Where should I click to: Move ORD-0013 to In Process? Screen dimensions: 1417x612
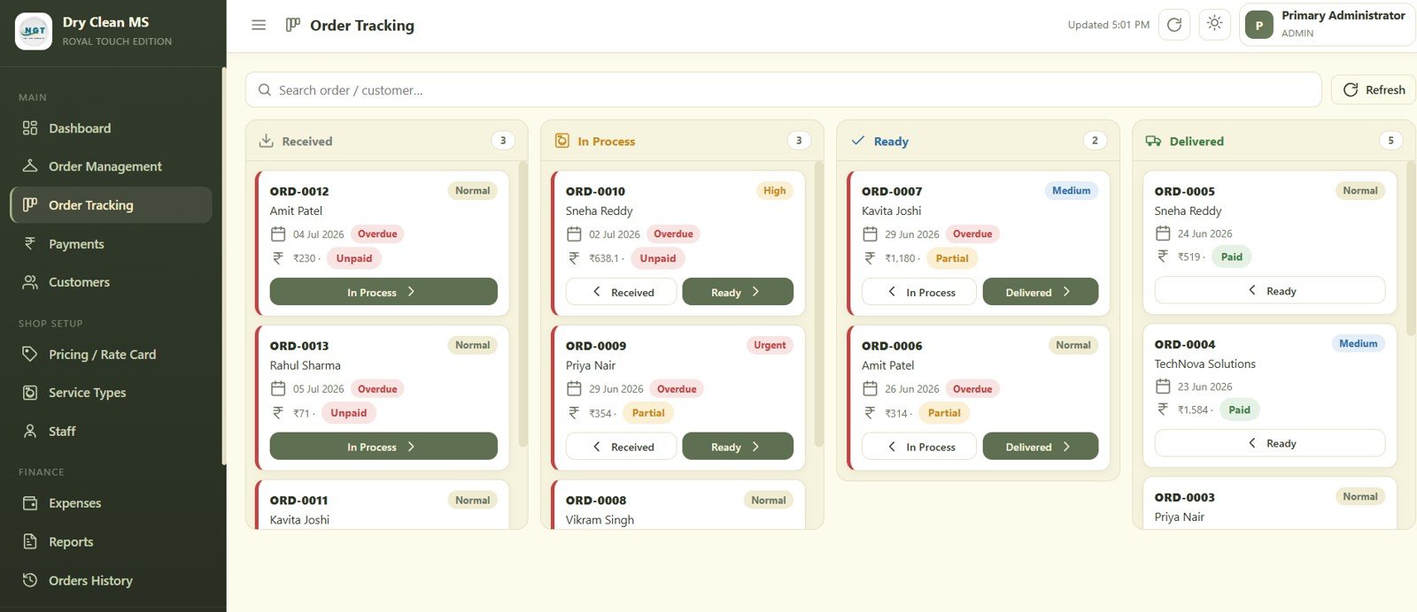(383, 447)
